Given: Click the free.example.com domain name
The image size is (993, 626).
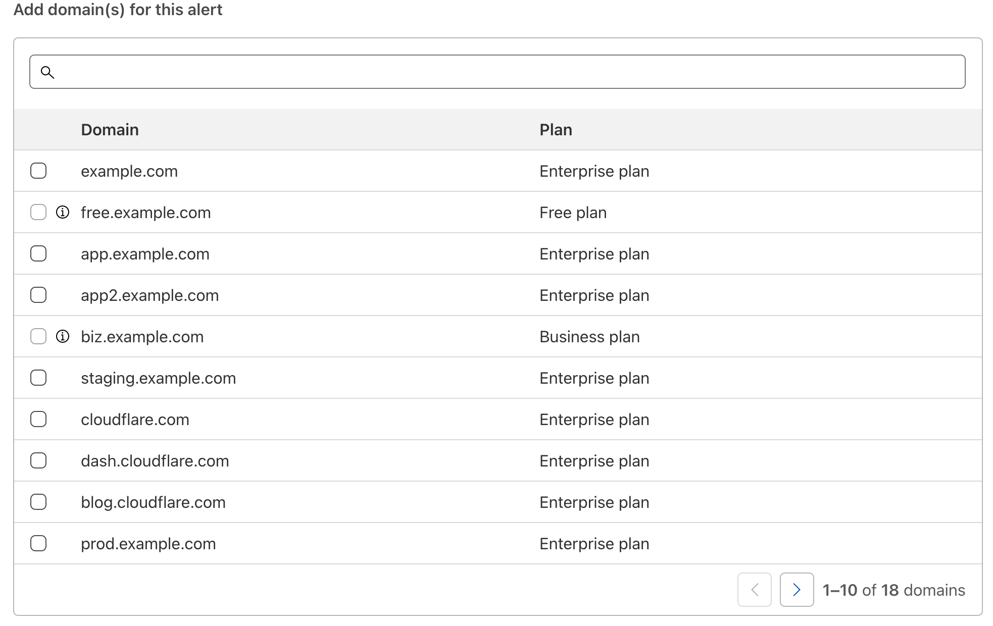Looking at the screenshot, I should tap(145, 213).
